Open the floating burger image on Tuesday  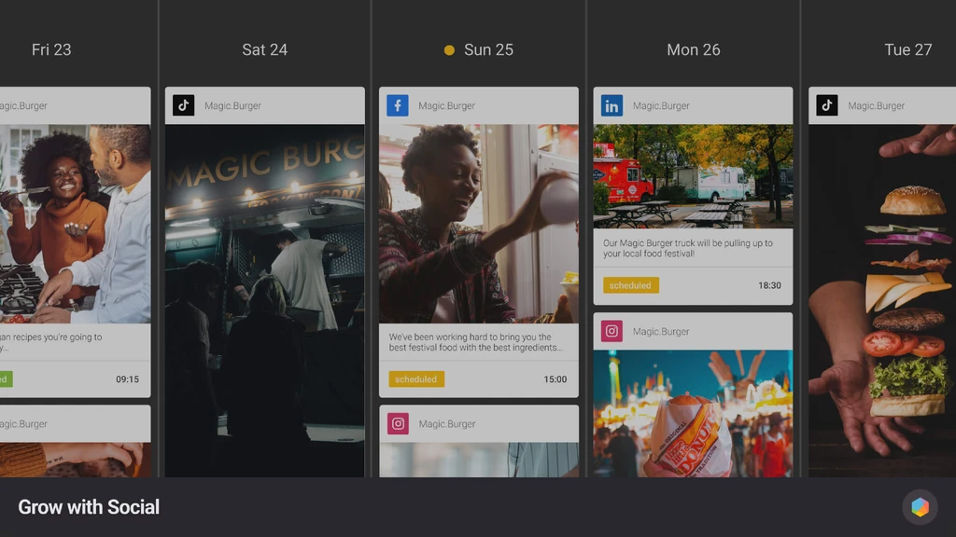click(881, 298)
